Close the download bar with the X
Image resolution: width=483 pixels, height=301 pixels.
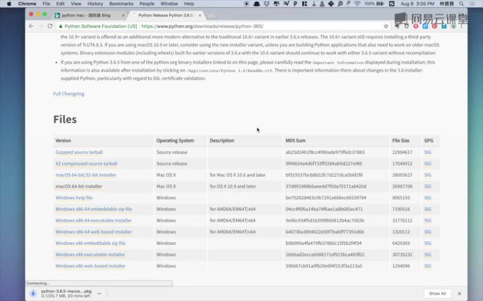459,294
